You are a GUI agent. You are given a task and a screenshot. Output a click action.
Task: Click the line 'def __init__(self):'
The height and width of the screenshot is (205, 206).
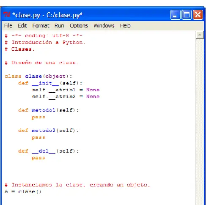50,83
